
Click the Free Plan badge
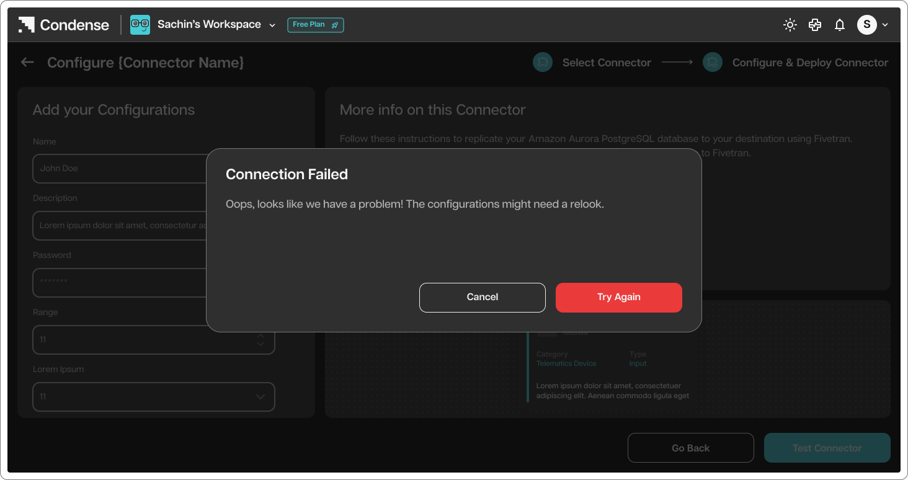pyautogui.click(x=316, y=25)
